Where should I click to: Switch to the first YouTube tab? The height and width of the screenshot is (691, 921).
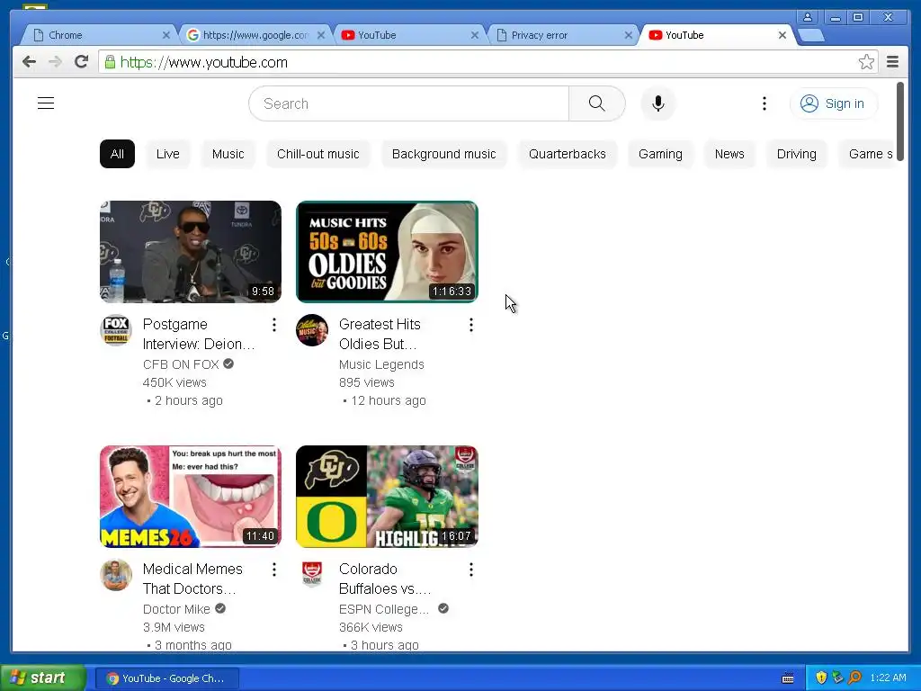(409, 35)
